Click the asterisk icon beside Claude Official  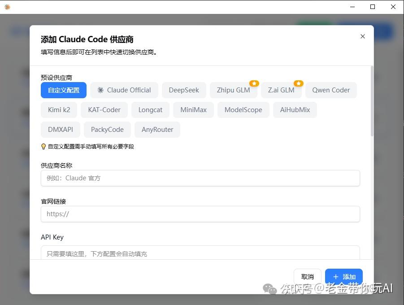click(x=101, y=90)
